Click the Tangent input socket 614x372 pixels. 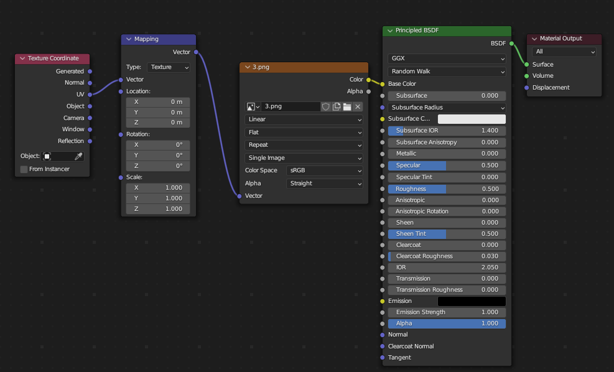[x=383, y=358]
